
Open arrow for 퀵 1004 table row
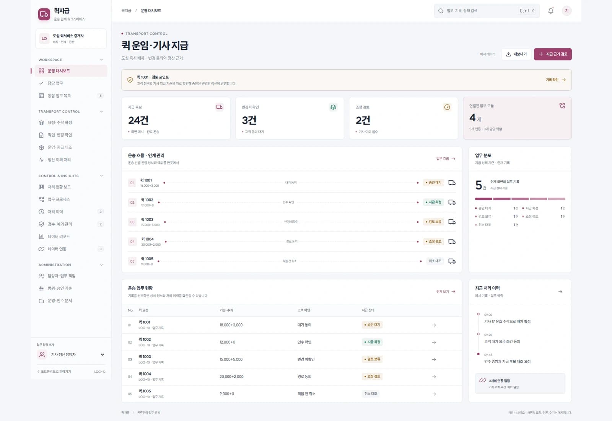[x=434, y=377]
